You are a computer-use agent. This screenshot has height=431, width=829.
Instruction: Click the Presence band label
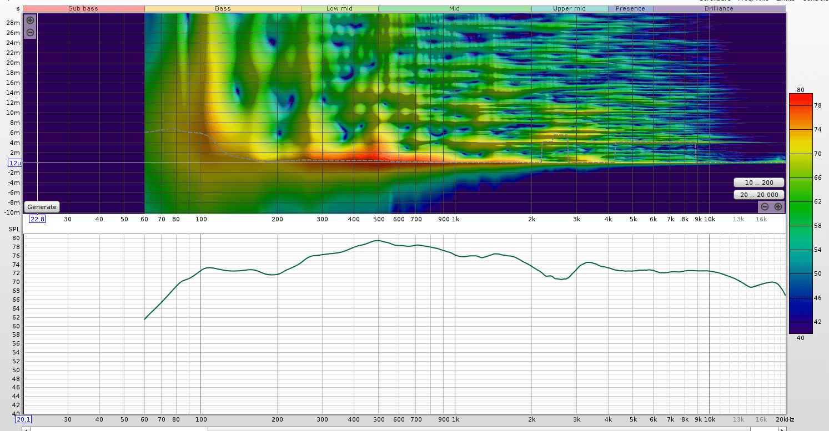tap(630, 9)
